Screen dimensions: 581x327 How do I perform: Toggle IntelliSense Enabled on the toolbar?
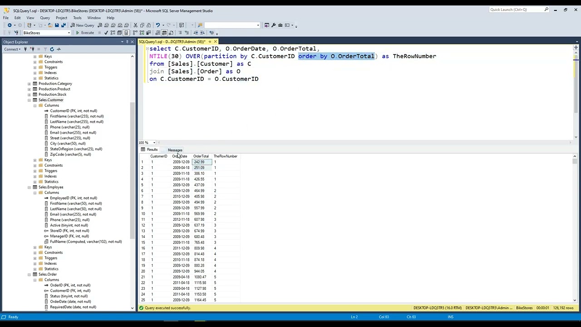(x=126, y=33)
